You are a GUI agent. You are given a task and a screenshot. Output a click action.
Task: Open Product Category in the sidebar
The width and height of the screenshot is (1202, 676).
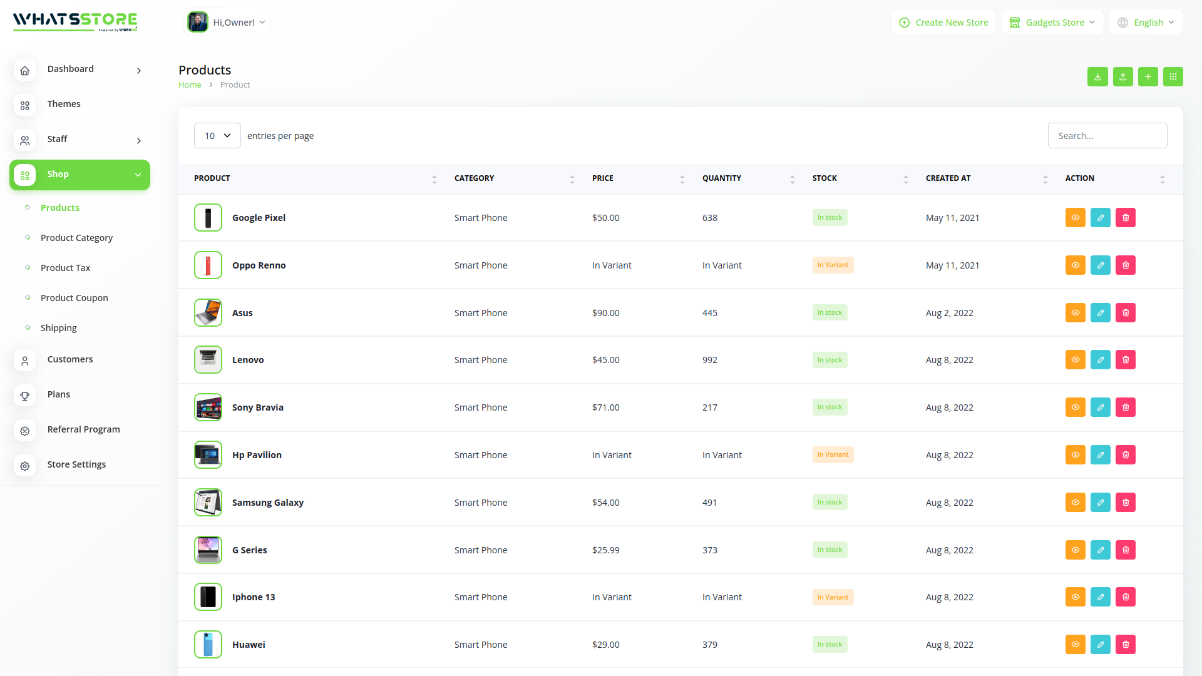point(76,238)
